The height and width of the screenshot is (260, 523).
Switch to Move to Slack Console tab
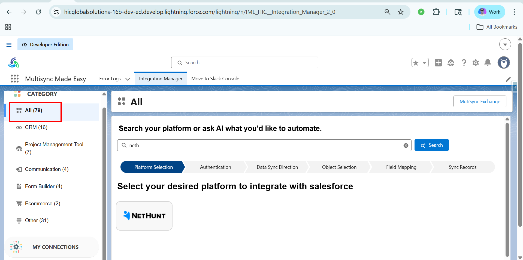click(215, 79)
